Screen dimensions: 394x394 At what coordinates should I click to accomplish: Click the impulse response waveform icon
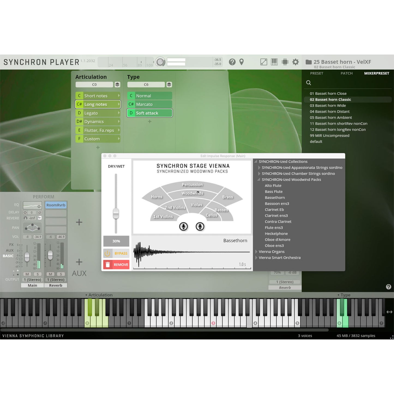(x=40, y=218)
